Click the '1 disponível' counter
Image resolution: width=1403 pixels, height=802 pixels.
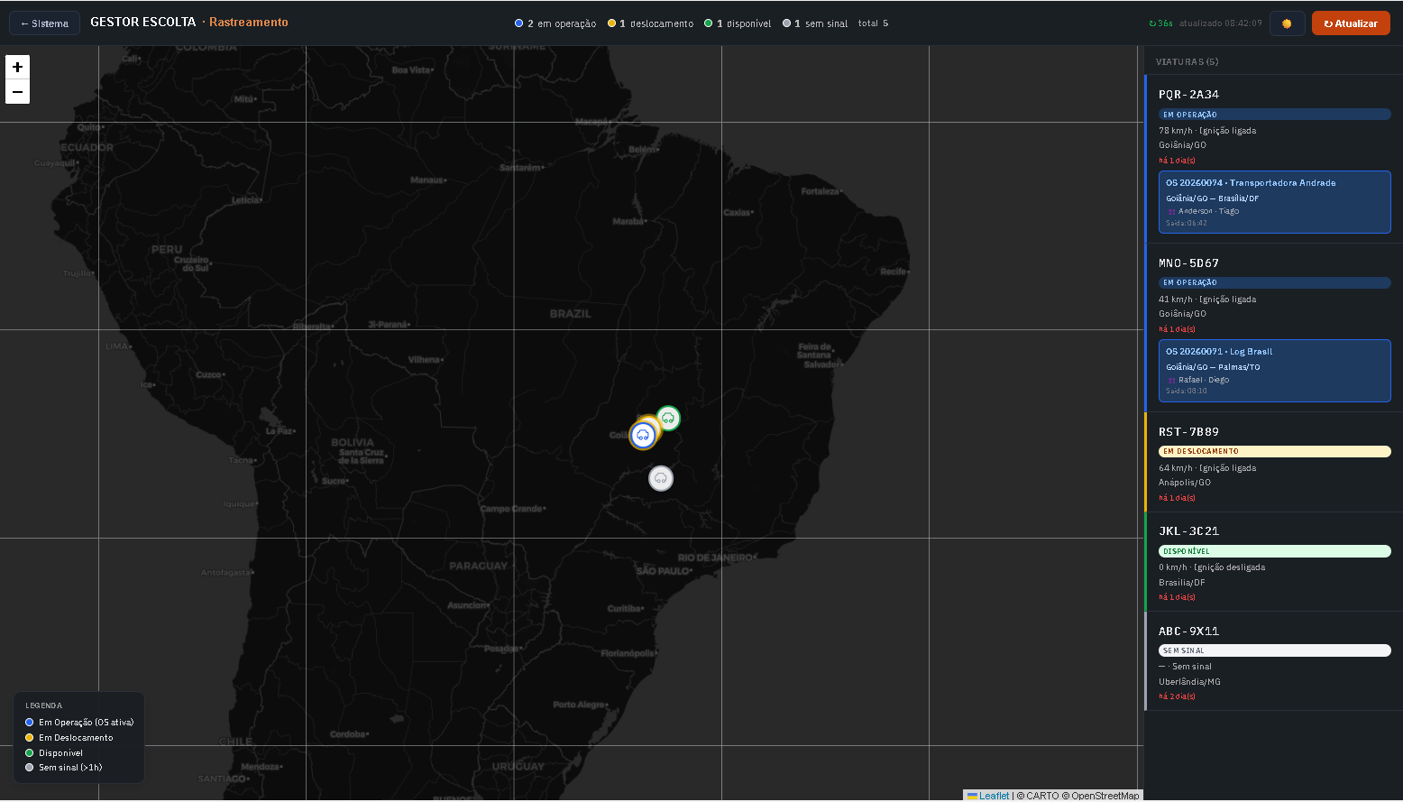[x=738, y=23]
